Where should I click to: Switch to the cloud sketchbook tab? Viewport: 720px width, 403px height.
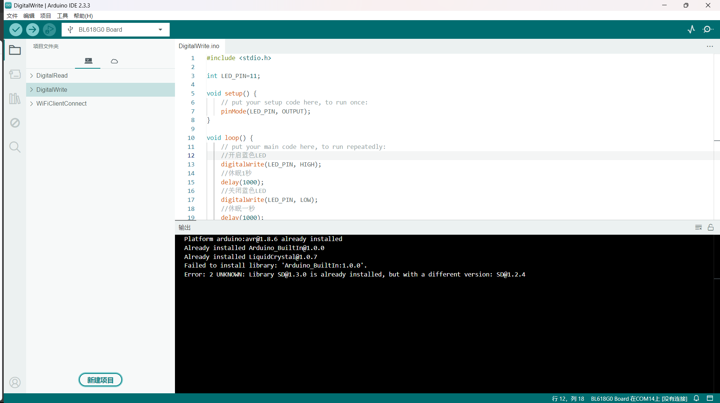point(114,61)
